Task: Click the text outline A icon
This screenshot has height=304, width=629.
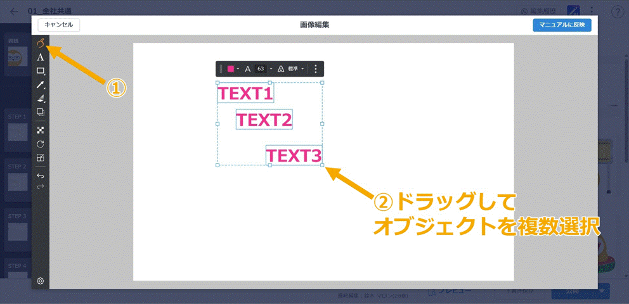Action: [x=281, y=69]
